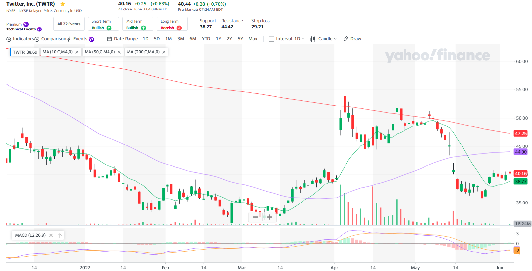Screen dimensions: 532x271
Task: Click the orange -2 MACD value tag
Action: coord(517,251)
